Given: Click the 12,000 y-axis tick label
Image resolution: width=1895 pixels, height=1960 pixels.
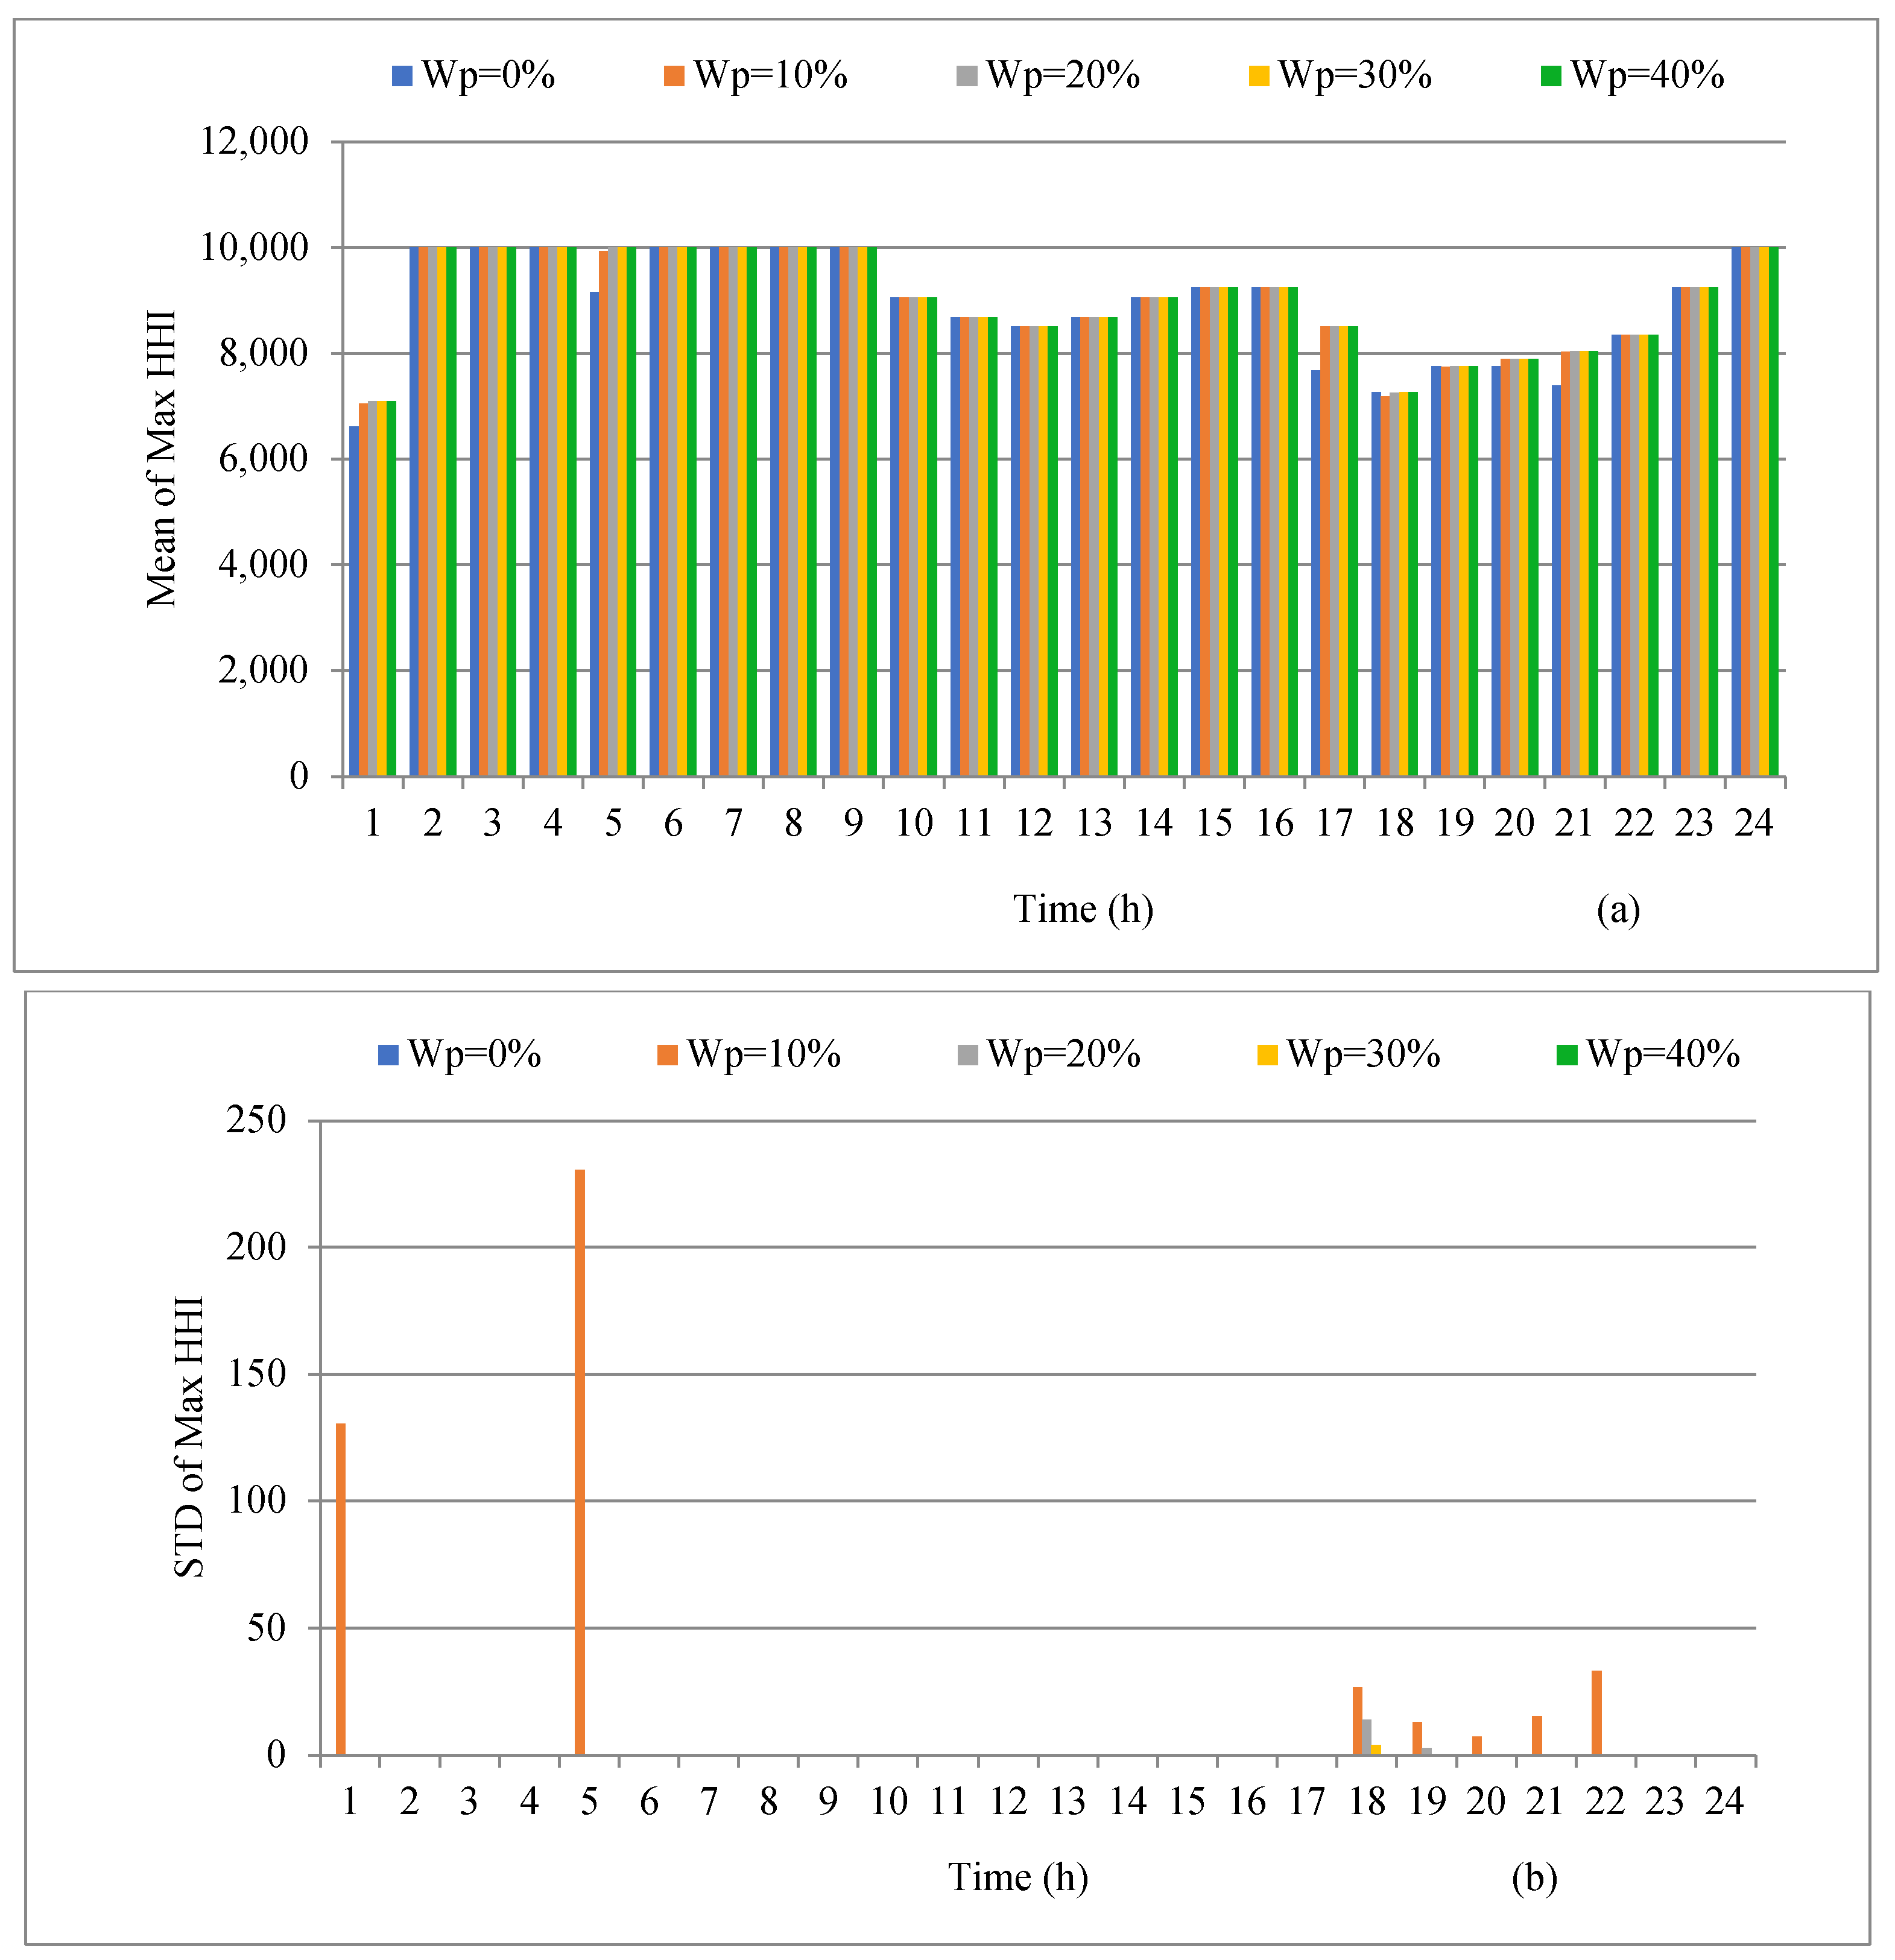Looking at the screenshot, I should 255,141.
